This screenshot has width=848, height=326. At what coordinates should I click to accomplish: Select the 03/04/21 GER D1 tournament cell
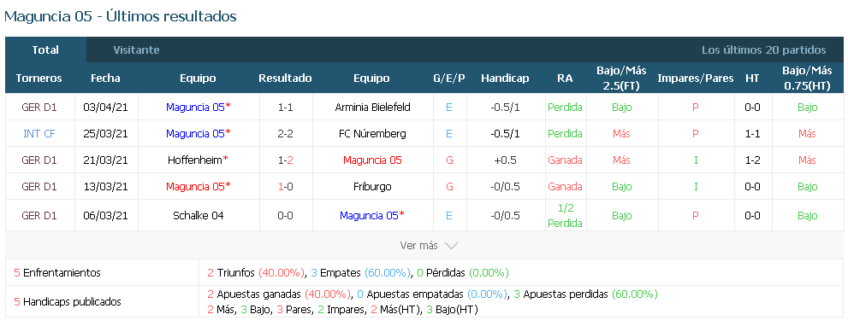tap(39, 107)
